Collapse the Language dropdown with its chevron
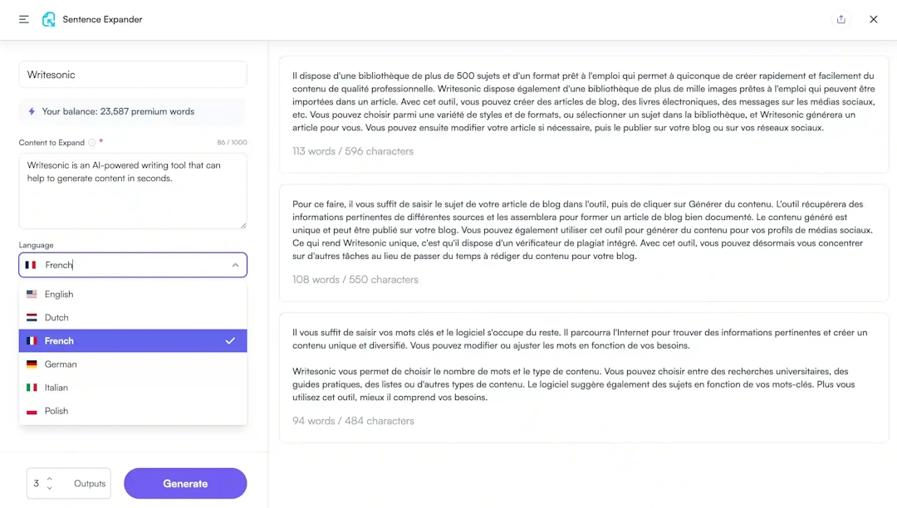897x508 pixels. [234, 265]
